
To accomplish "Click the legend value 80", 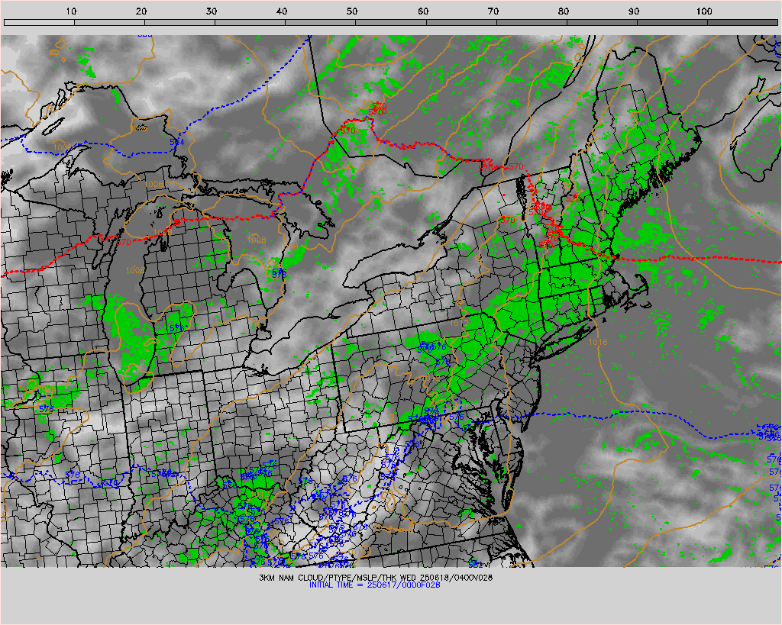I will [564, 11].
